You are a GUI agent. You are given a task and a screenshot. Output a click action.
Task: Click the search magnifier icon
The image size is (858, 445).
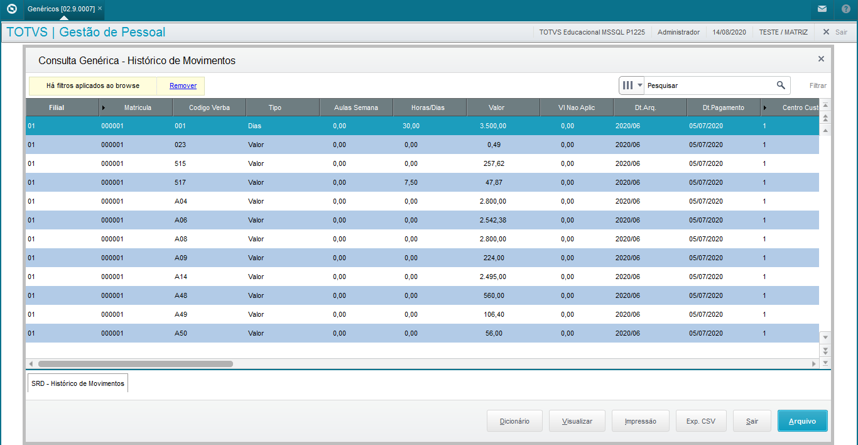coord(781,85)
